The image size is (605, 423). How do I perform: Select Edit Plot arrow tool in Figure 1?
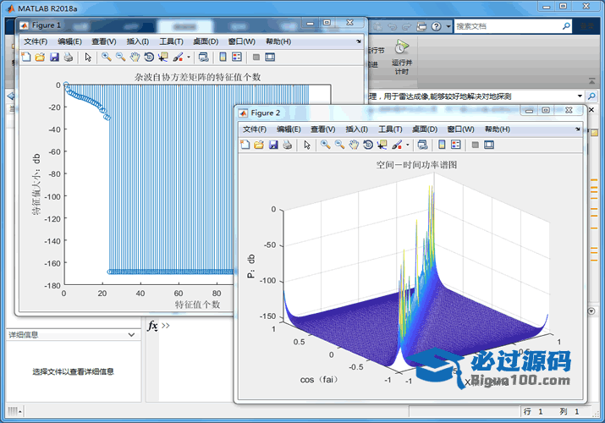[88, 57]
